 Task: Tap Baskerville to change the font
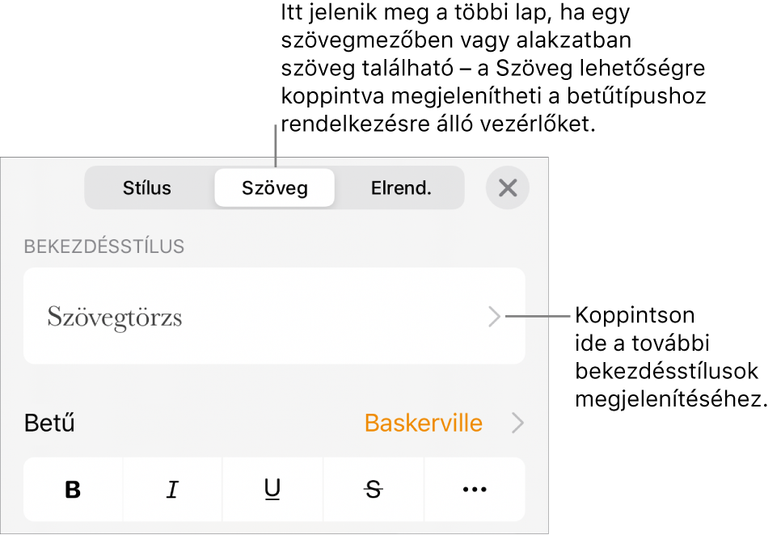[422, 423]
